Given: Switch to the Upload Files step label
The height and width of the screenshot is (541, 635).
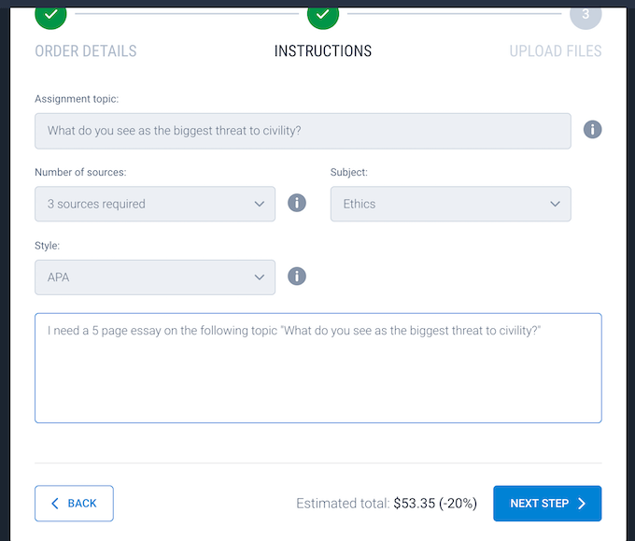Looking at the screenshot, I should click(x=556, y=51).
